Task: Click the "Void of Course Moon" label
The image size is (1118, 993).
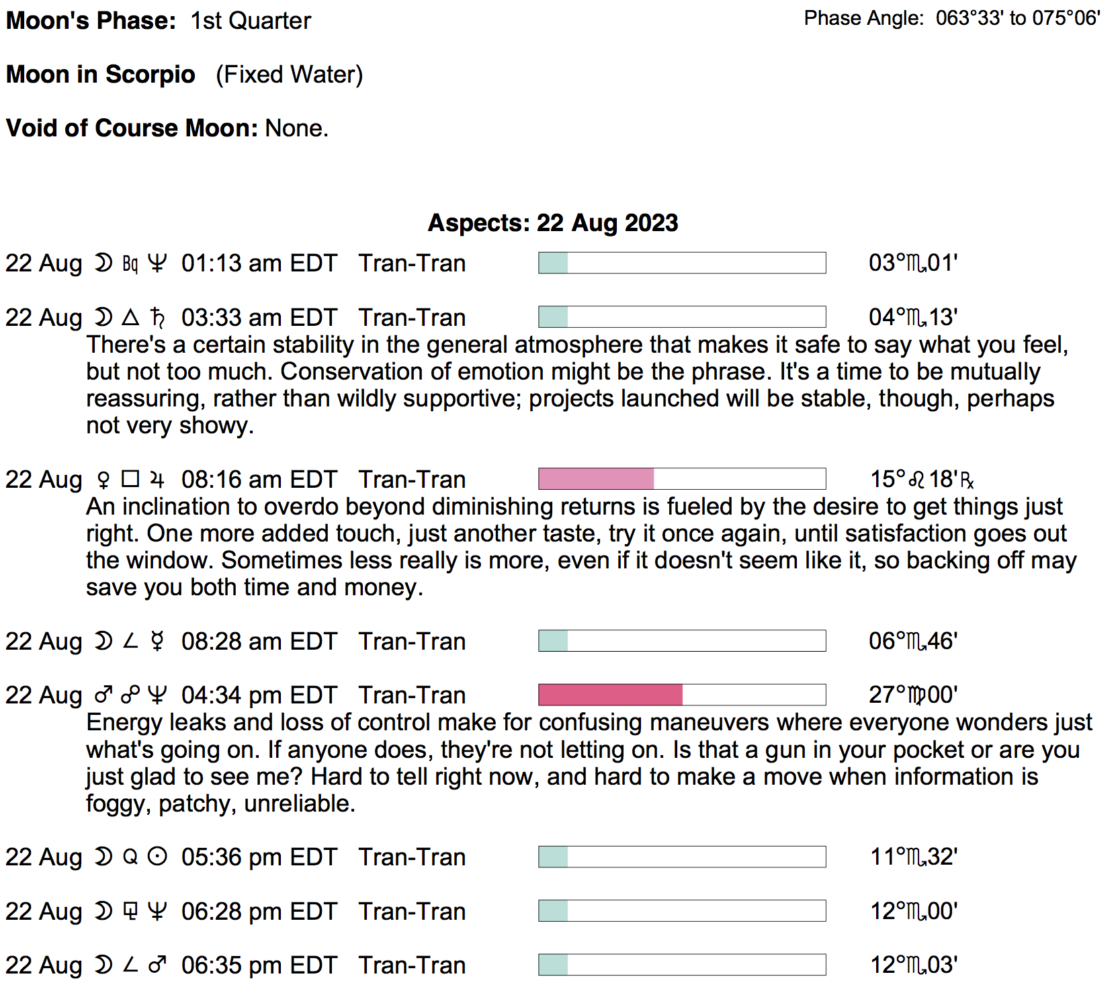Action: [x=132, y=128]
